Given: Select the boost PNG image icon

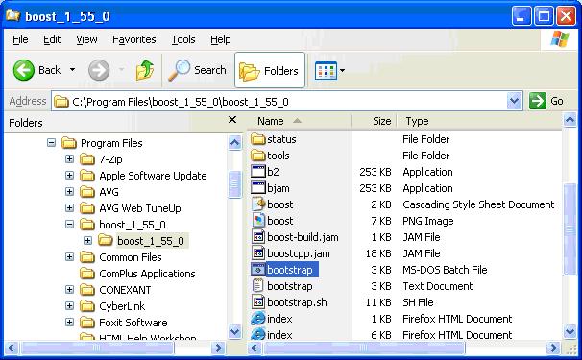Looking at the screenshot, I should click(258, 221).
